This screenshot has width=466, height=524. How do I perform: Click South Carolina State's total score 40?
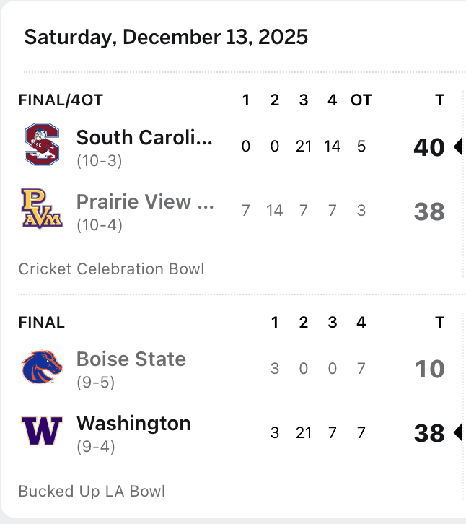pos(428,147)
